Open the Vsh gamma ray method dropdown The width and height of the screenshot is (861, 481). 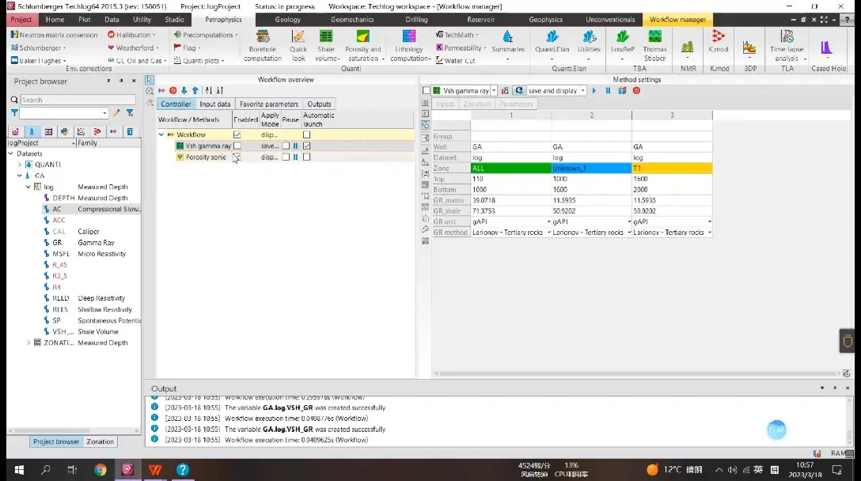(494, 91)
